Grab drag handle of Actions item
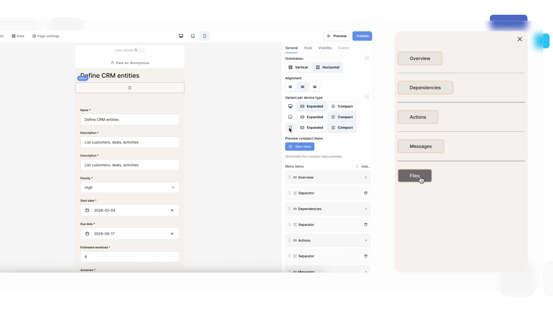This screenshot has width=553, height=311. pyautogui.click(x=289, y=241)
